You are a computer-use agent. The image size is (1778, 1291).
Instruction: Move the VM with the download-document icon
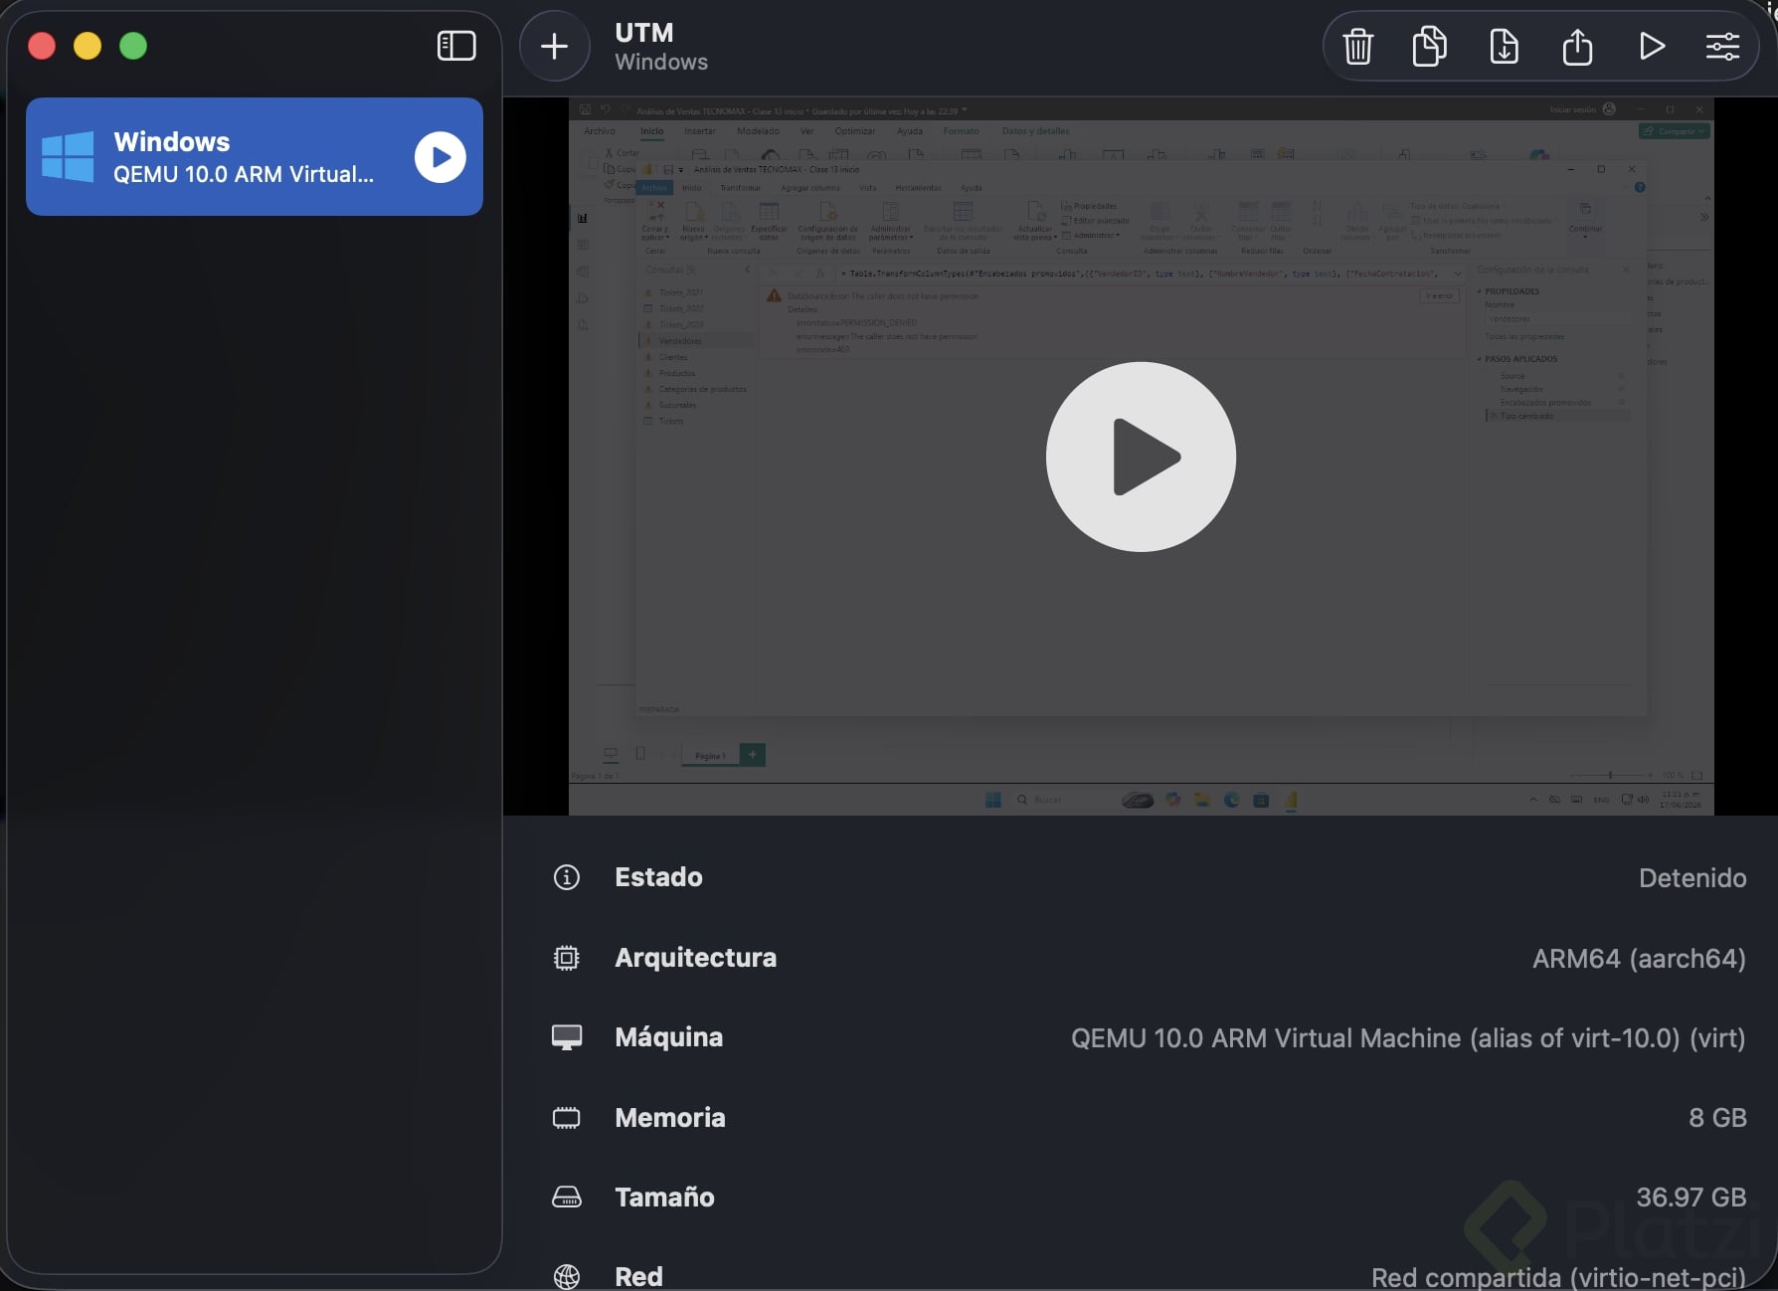coord(1504,46)
